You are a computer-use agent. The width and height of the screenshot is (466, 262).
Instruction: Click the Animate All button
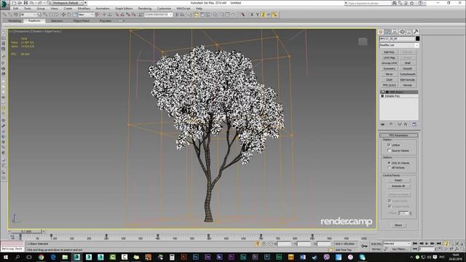[x=398, y=186]
